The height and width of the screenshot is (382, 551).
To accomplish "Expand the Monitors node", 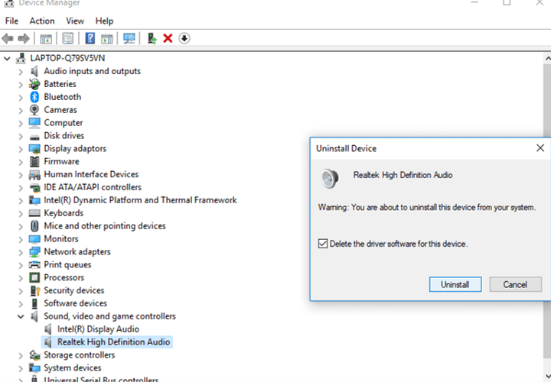I will pos(21,239).
